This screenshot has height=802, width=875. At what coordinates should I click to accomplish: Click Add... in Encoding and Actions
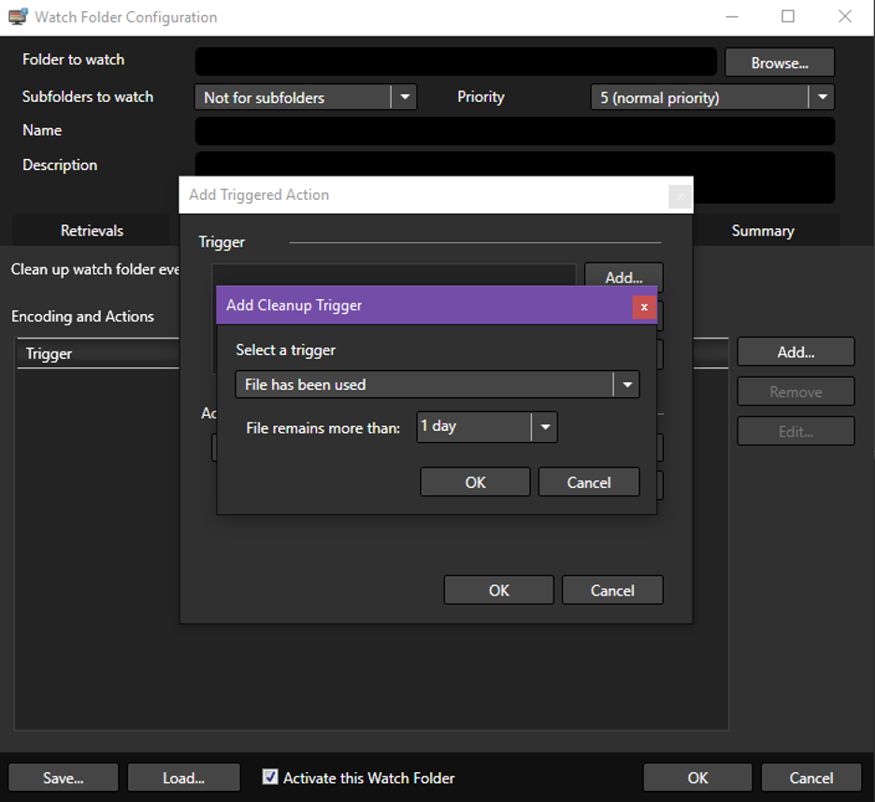(796, 351)
